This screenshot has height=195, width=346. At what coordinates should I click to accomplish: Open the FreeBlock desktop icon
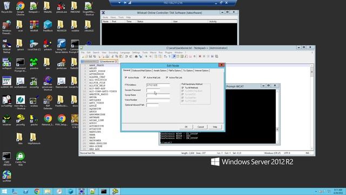[48, 25]
